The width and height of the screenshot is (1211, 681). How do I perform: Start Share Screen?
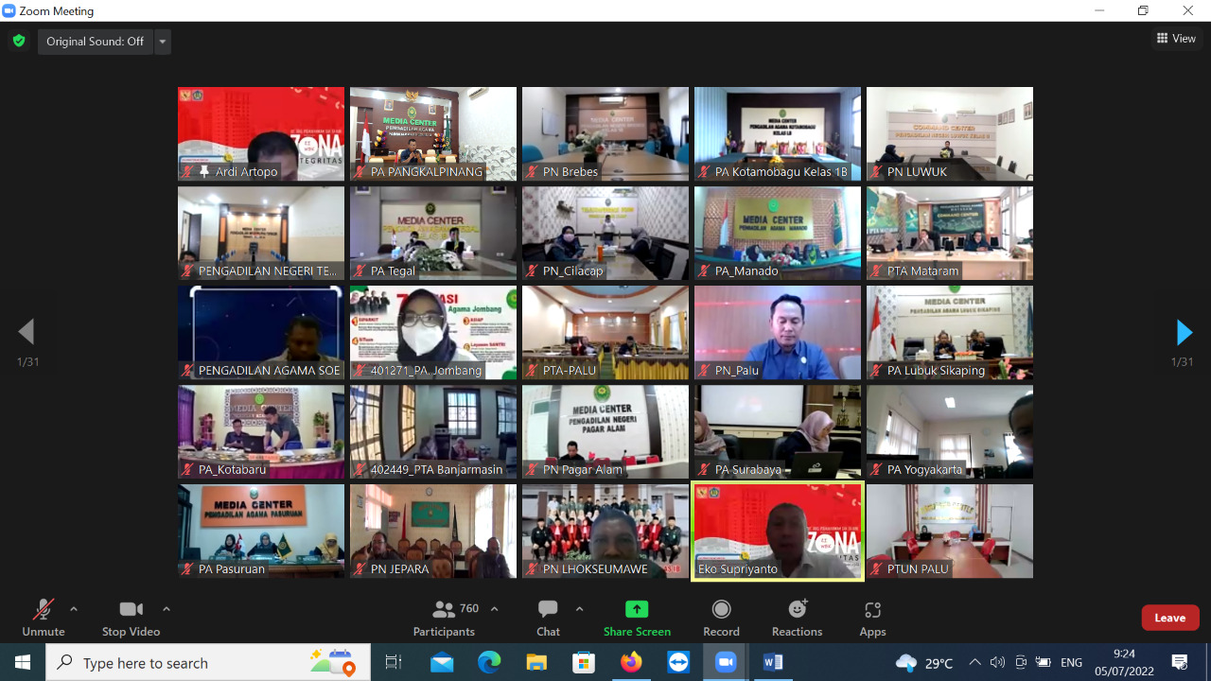coord(637,618)
